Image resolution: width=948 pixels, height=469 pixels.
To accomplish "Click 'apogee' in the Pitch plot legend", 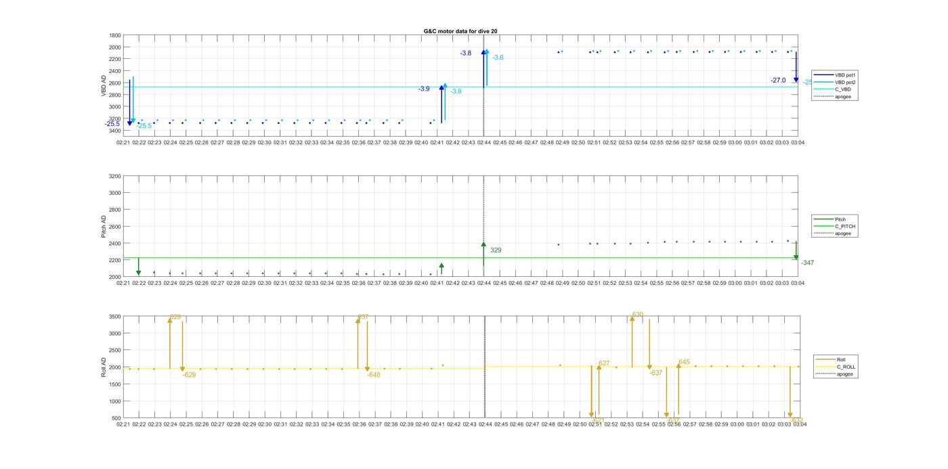I will (835, 233).
